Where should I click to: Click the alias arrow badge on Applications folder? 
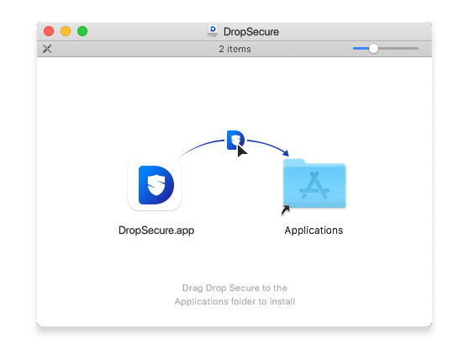point(286,209)
